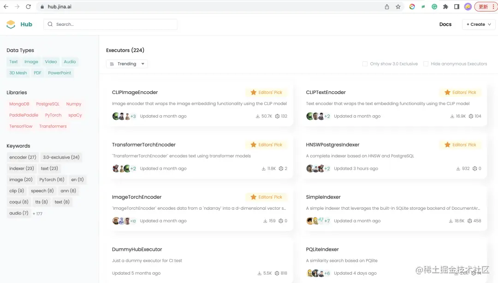Screen dimensions: 498x283
Task: Filter by TensorFlow library
Action: tap(21, 126)
